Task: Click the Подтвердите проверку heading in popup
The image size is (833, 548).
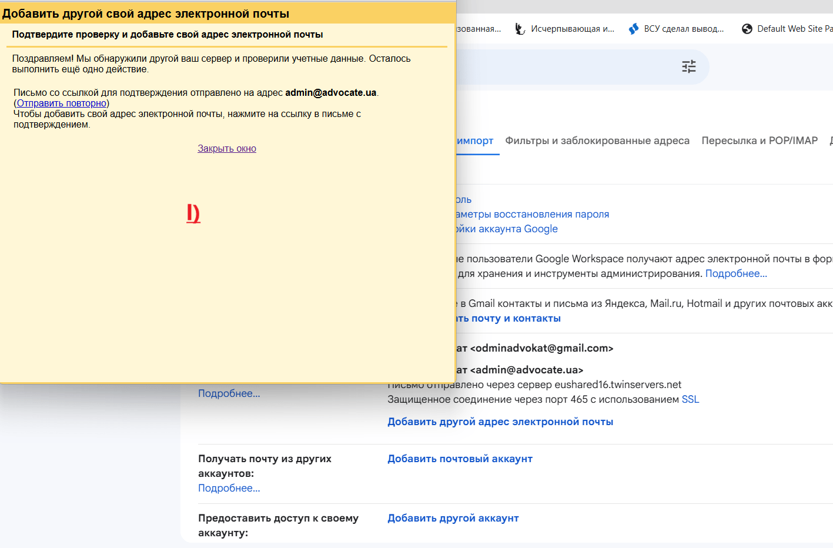Action: pyautogui.click(x=168, y=35)
